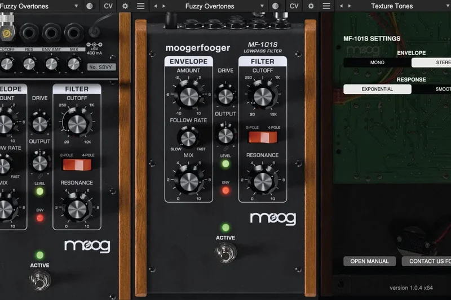Viewport: 451px width, 300px height.
Task: Adjust the OUTPUT knob on left pedal
Action: point(40,163)
